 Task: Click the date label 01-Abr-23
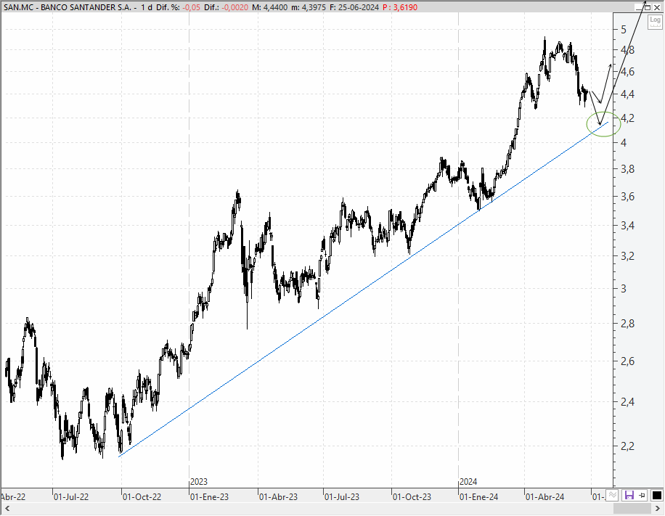click(x=279, y=496)
